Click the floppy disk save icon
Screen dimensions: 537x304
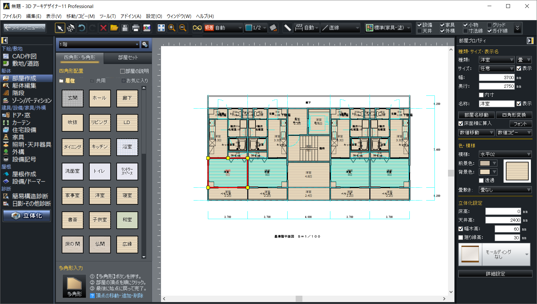(125, 28)
